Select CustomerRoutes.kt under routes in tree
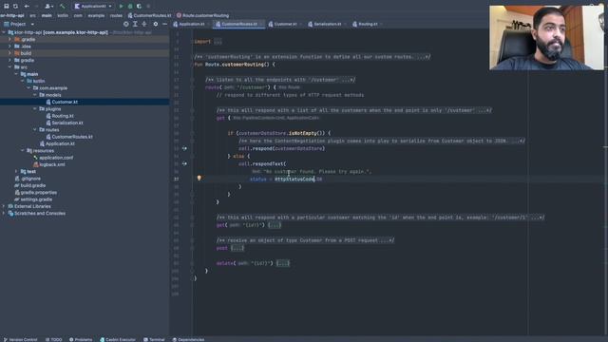 (69, 137)
